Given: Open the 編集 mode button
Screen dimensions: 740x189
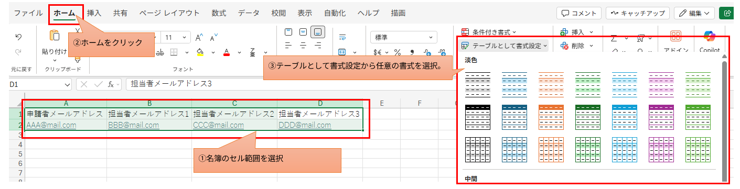Looking at the screenshot, I should point(694,13).
